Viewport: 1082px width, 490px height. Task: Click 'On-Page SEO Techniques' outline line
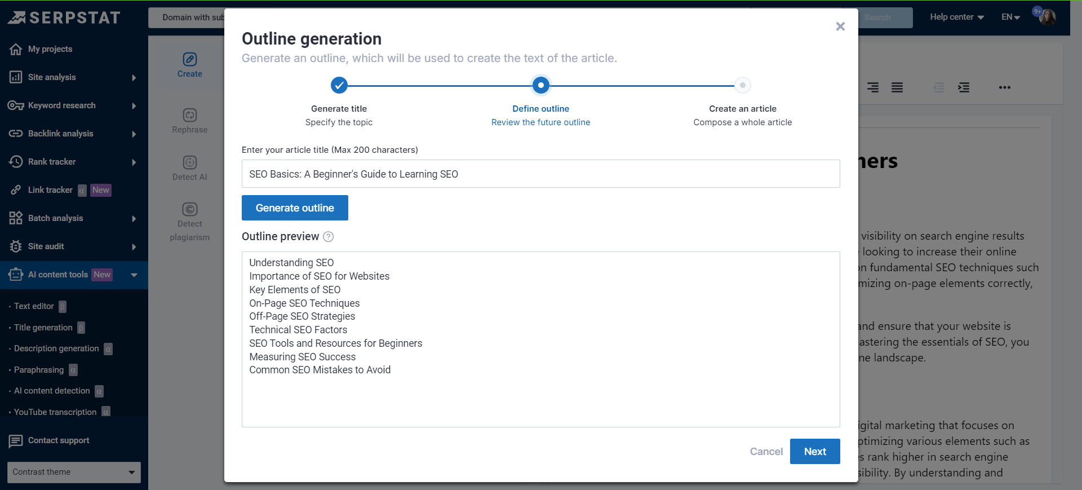pyautogui.click(x=304, y=303)
